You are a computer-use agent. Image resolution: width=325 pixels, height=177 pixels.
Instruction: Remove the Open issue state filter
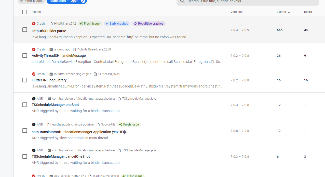[x=83, y=1]
